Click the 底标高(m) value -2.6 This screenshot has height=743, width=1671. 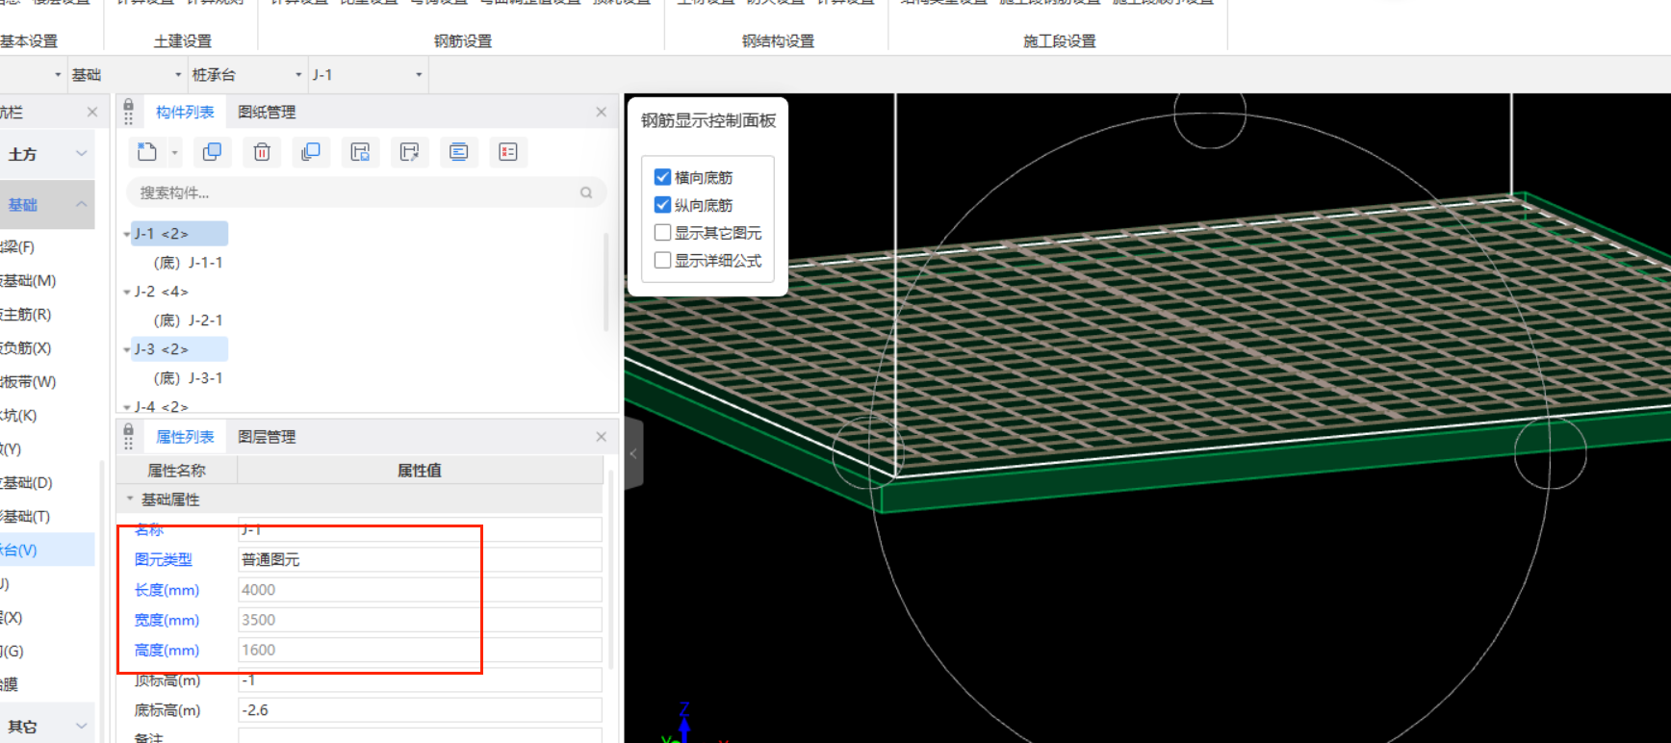click(420, 709)
